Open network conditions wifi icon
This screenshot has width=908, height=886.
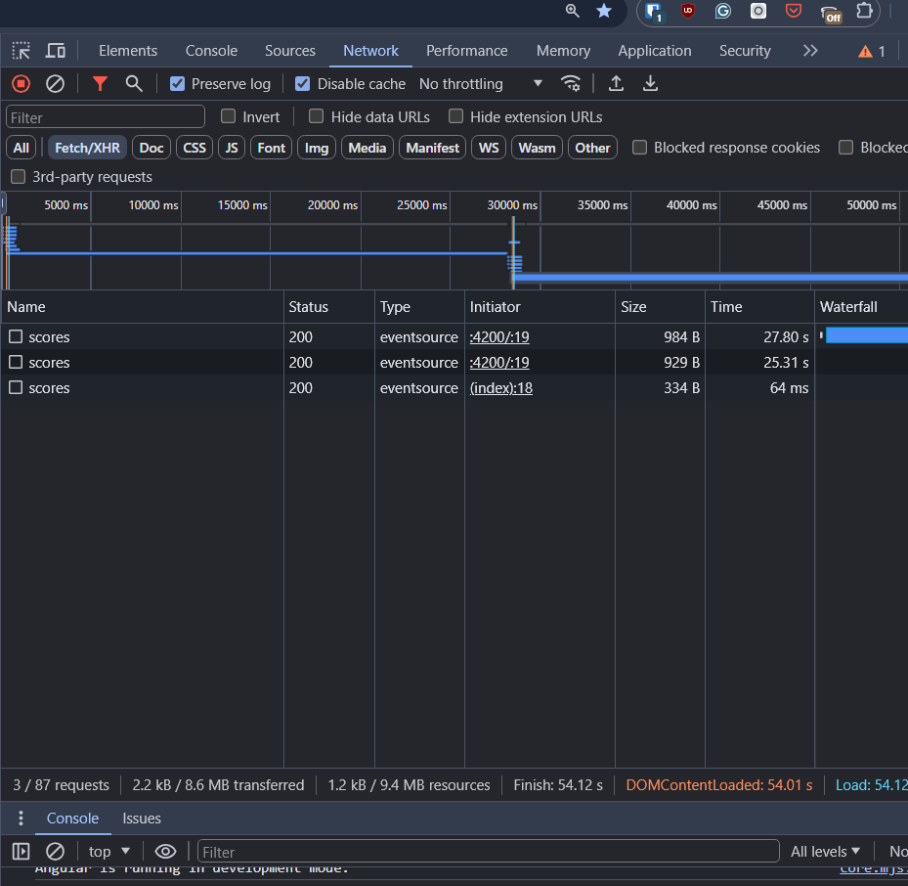(571, 84)
